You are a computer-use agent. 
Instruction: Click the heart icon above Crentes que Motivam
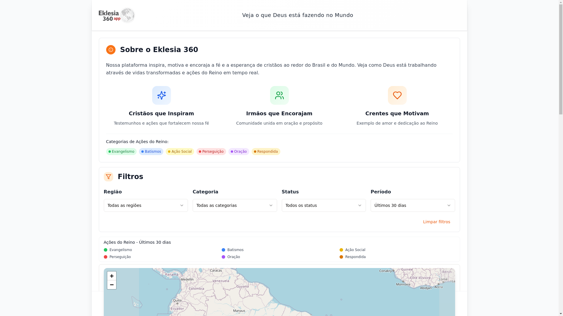[x=397, y=95]
